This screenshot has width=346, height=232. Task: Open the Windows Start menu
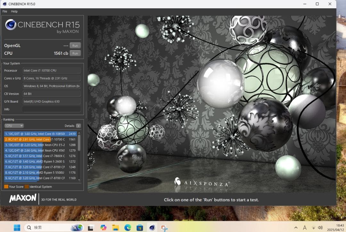17,228
